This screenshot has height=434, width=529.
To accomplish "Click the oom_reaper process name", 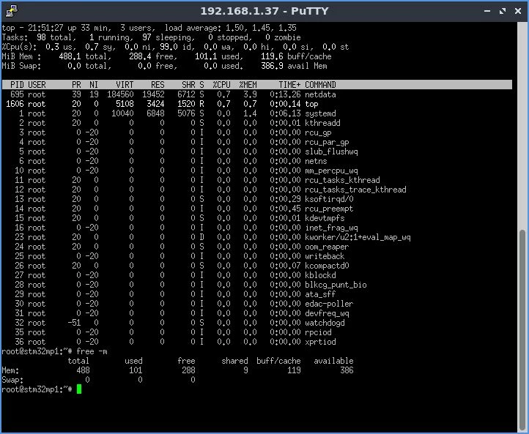I will pos(327,247).
